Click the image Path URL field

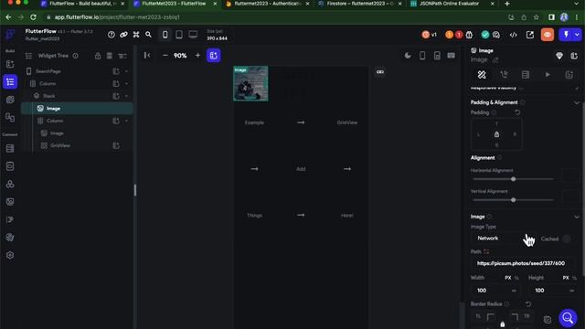point(521,263)
